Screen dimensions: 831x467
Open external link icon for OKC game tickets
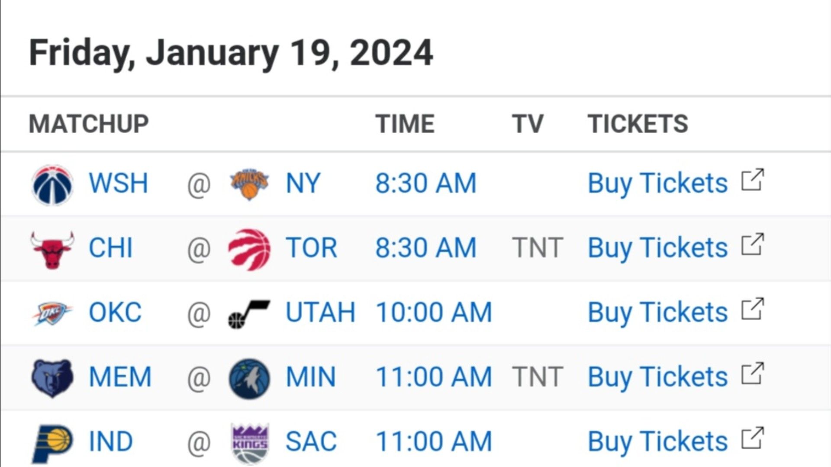752,309
